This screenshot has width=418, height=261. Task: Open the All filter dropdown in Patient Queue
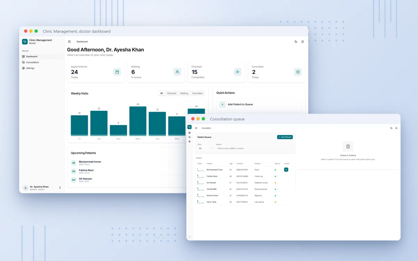206,148
